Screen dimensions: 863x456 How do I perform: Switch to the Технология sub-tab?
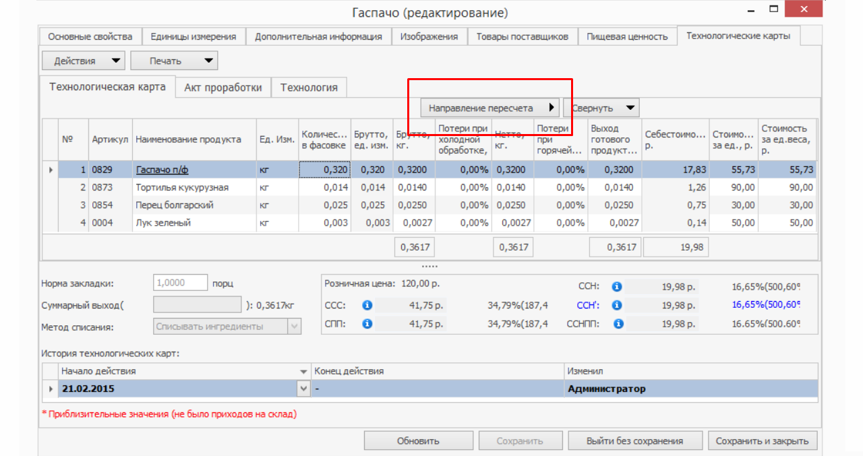(309, 88)
